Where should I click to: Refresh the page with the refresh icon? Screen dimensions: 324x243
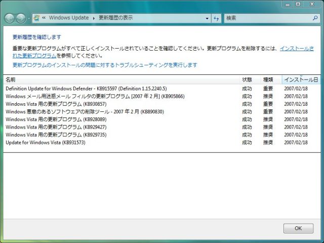[x=217, y=18]
